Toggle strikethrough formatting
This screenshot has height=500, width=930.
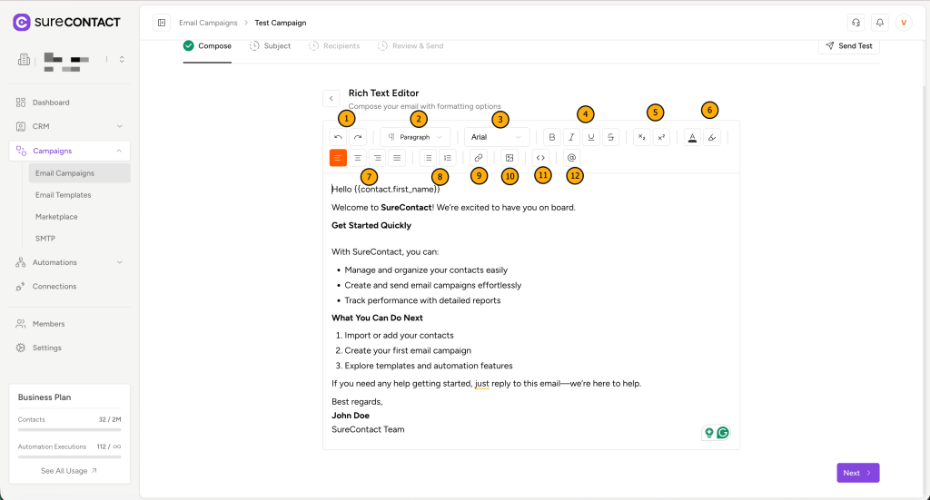click(610, 137)
